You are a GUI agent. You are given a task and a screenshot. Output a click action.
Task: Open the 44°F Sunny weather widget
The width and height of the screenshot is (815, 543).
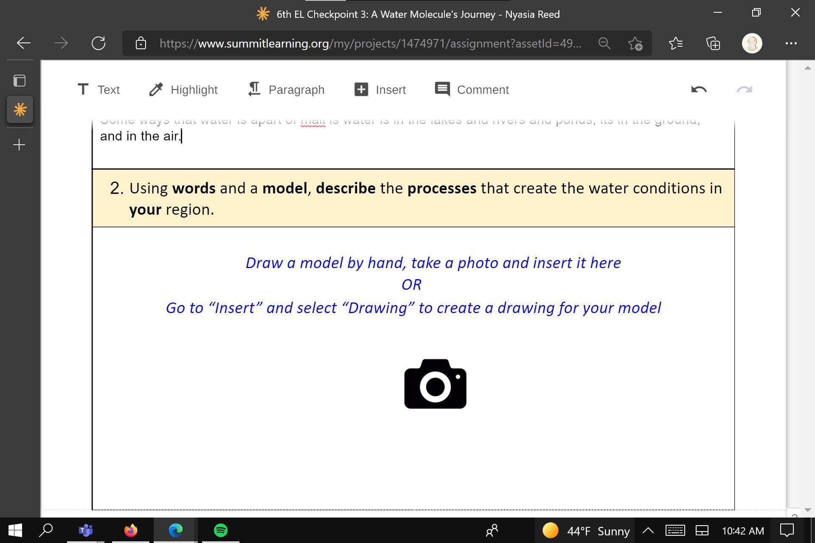(x=586, y=531)
